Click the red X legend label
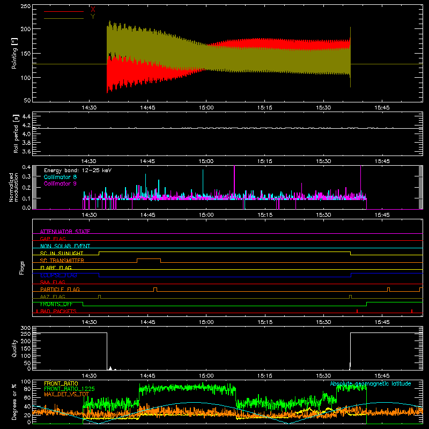The image size is (429, 429). click(x=93, y=9)
